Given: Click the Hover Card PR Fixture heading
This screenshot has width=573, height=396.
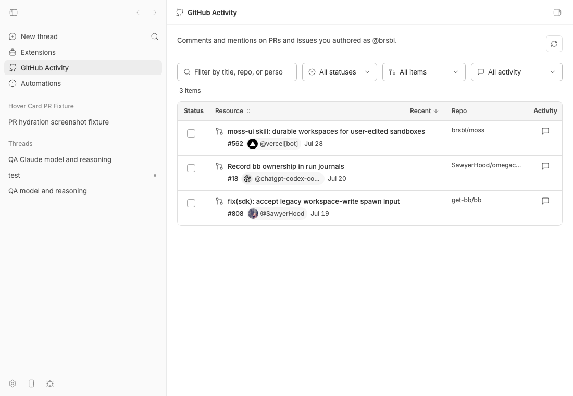Looking at the screenshot, I should (41, 106).
